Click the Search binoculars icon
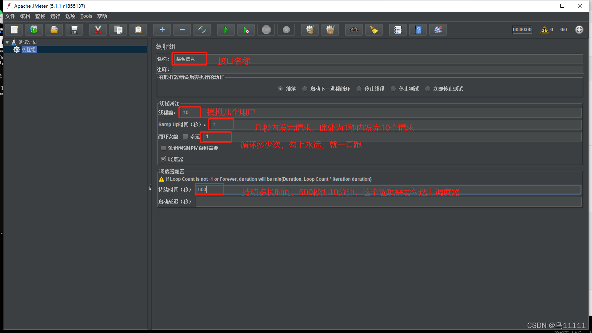The height and width of the screenshot is (333, 592). (354, 30)
